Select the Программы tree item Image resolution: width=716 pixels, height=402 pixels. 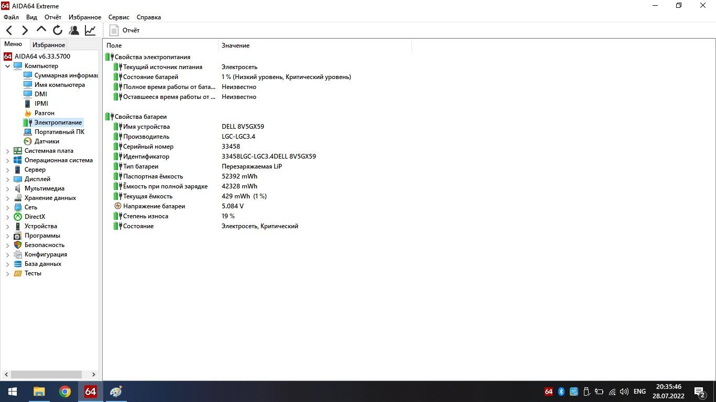coord(42,236)
